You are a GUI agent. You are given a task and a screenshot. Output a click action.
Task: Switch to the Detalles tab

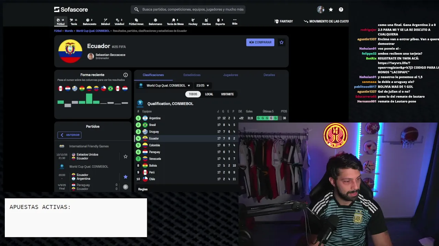coord(269,75)
